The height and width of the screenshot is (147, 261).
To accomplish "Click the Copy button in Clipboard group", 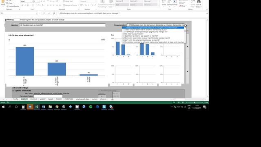I will [9, 3].
